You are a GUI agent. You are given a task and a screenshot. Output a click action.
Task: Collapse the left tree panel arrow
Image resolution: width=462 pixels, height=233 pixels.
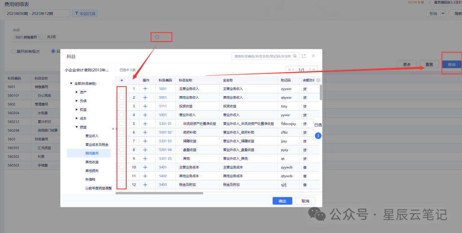113,129
